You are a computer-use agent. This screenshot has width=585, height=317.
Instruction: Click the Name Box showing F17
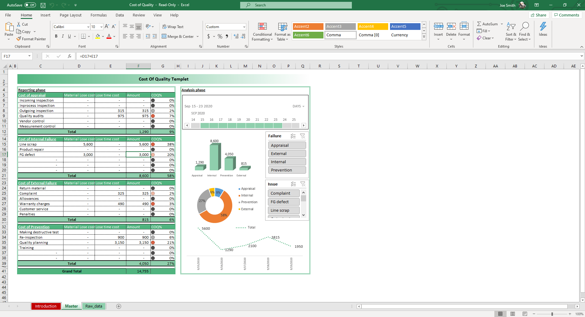[15, 56]
